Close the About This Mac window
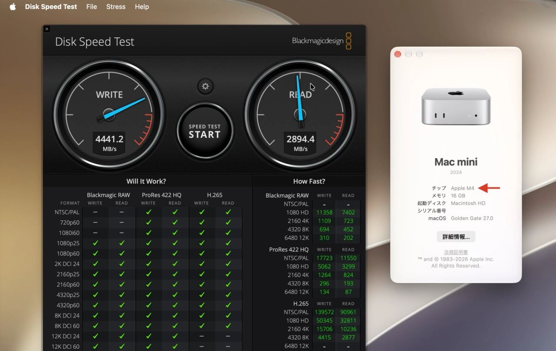Screen dimensions: 556x351 coord(397,54)
